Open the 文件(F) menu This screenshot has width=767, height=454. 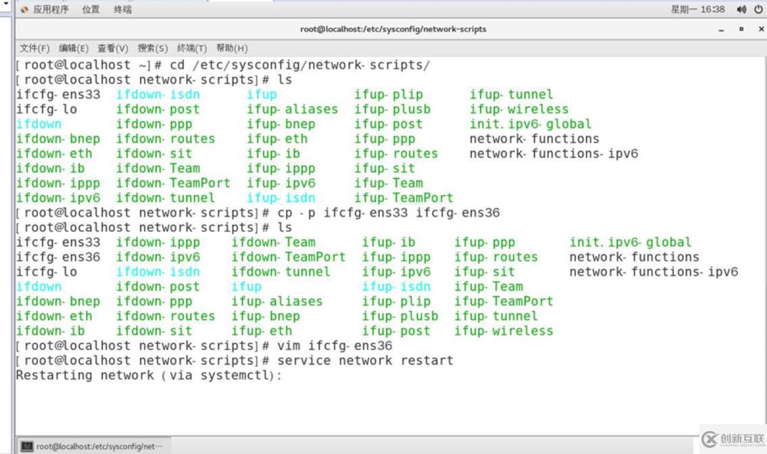[34, 48]
